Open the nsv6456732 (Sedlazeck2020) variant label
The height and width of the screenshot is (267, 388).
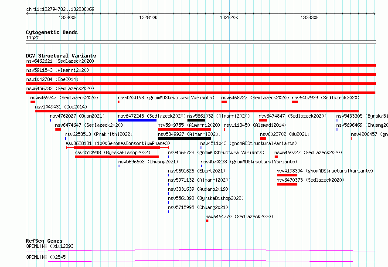click(x=60, y=88)
